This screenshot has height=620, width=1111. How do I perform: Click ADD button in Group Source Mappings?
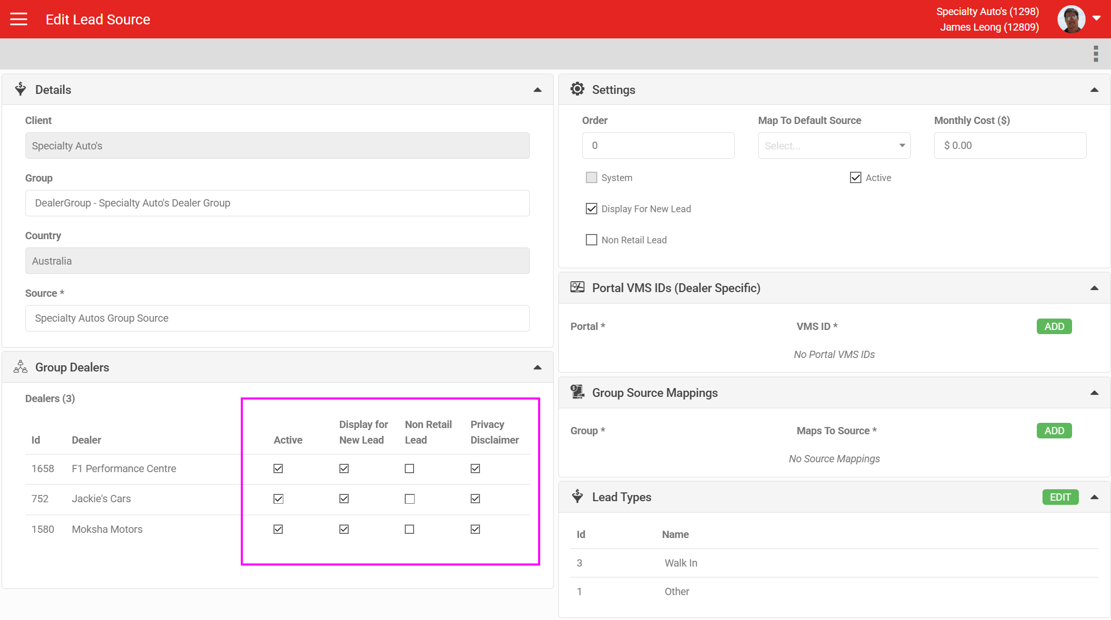coord(1054,431)
